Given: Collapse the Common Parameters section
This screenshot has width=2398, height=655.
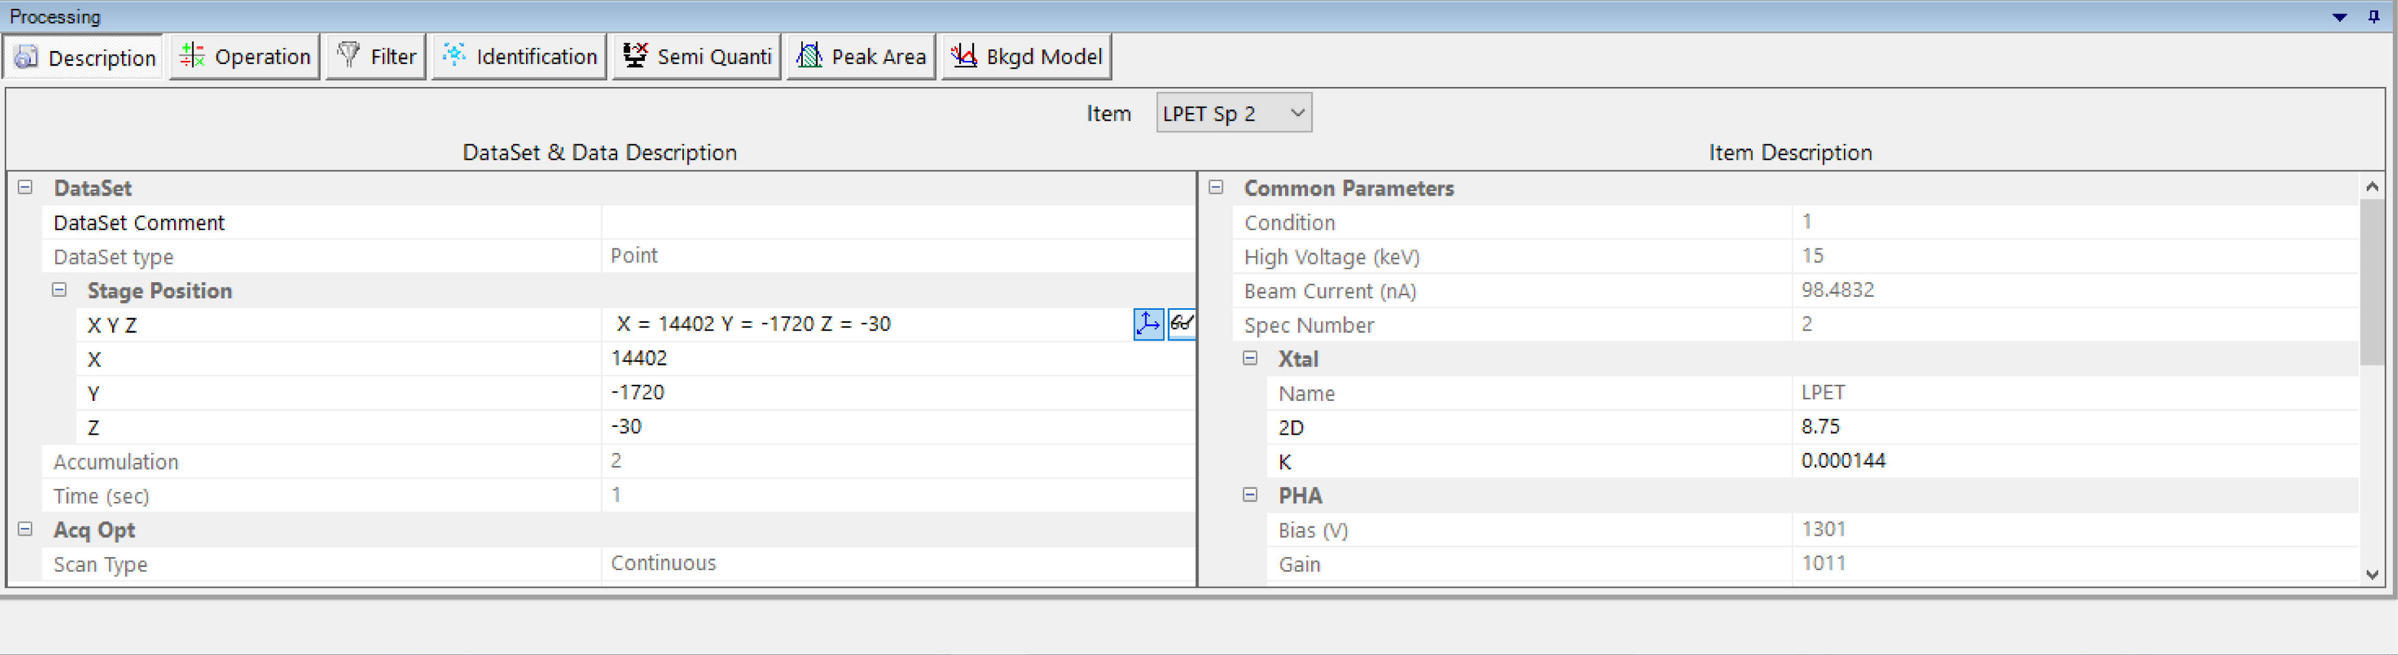Looking at the screenshot, I should pos(1216,188).
